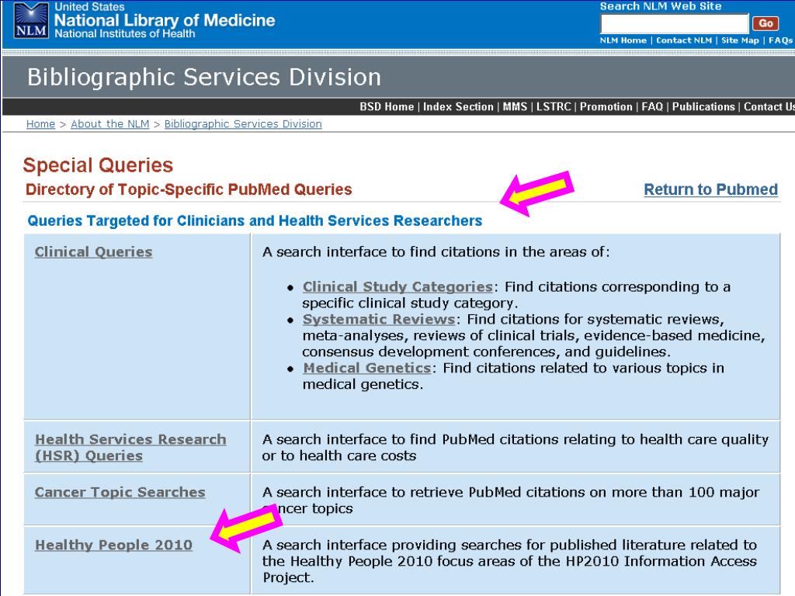
Task: Open the Healthy People 2010 link
Action: pyautogui.click(x=113, y=545)
